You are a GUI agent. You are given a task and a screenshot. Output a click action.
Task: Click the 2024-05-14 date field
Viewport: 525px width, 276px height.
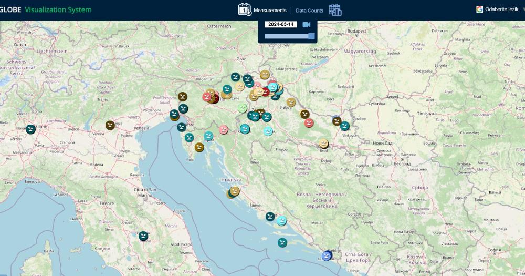tap(280, 25)
